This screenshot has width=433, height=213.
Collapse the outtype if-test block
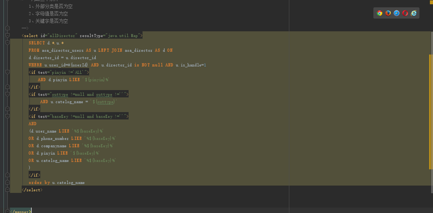[7, 94]
